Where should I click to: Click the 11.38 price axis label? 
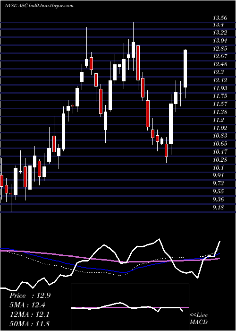pyautogui.click(x=220, y=112)
